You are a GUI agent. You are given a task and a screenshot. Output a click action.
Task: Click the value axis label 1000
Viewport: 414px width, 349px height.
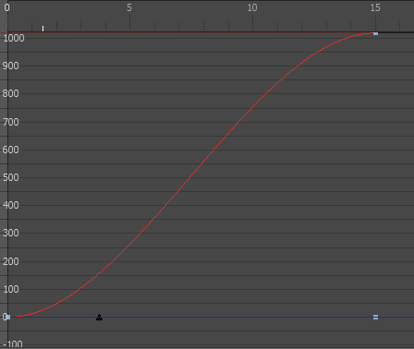coord(14,38)
